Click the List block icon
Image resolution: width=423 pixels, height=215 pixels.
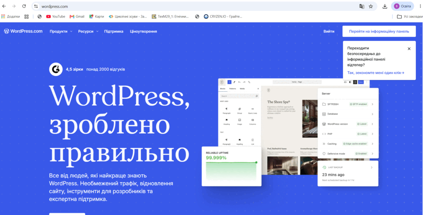click(252, 140)
